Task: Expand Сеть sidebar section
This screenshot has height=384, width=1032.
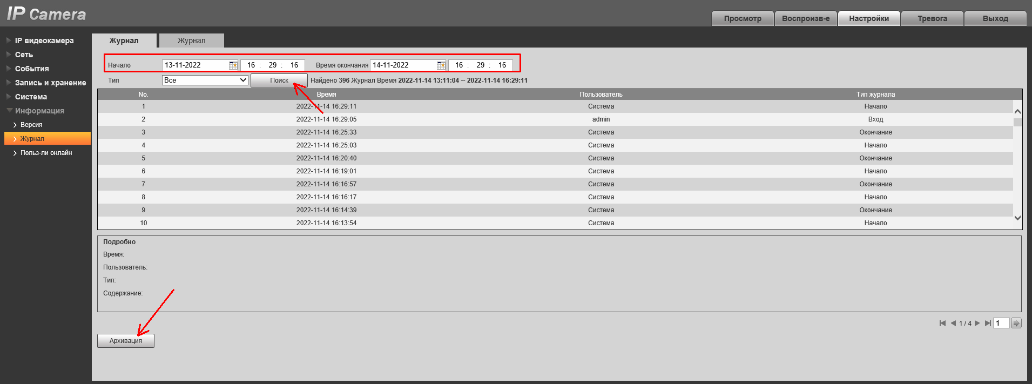Action: tap(24, 55)
